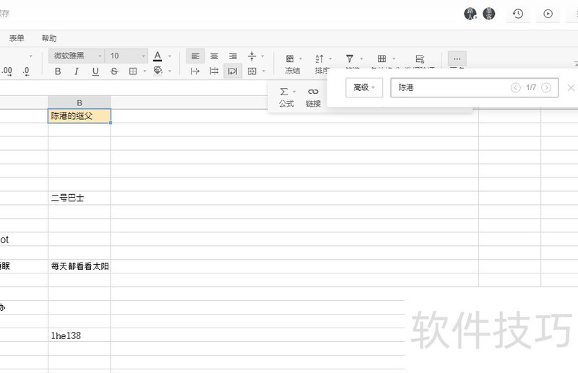
Task: Select the cell 二号巴士
Action: [x=79, y=198]
